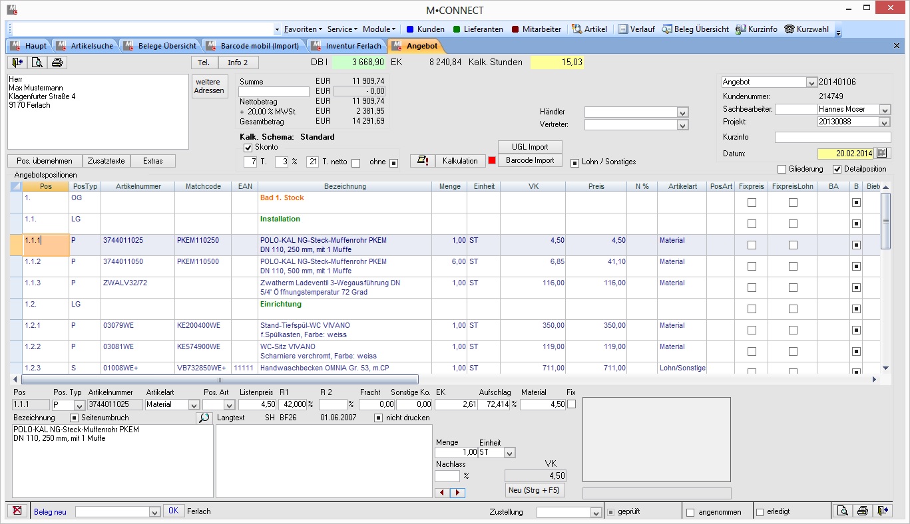The image size is (910, 524).
Task: Open print preview in the top toolbar
Action: (x=37, y=63)
